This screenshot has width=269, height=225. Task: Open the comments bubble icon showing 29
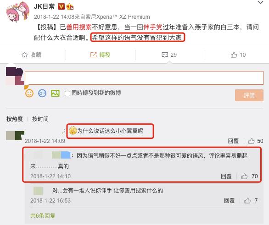(x=165, y=55)
